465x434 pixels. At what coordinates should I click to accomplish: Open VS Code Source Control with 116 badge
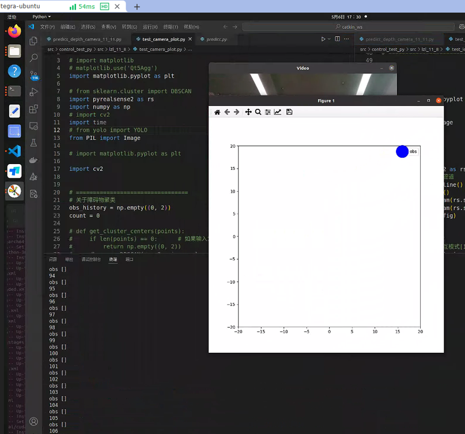[33, 75]
